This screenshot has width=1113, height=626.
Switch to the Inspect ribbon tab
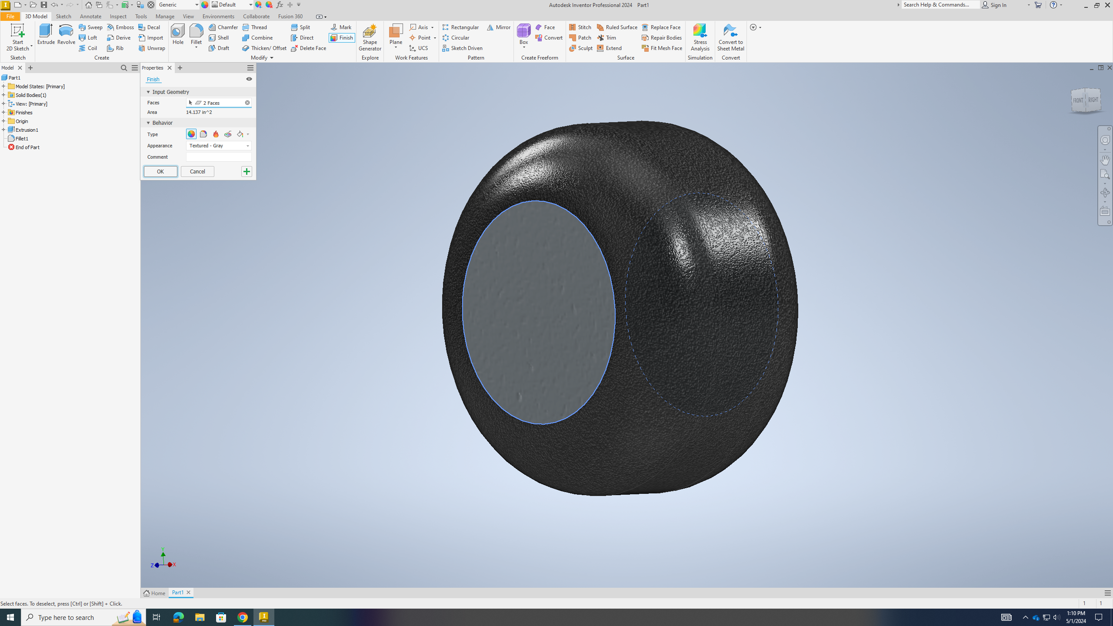click(118, 16)
